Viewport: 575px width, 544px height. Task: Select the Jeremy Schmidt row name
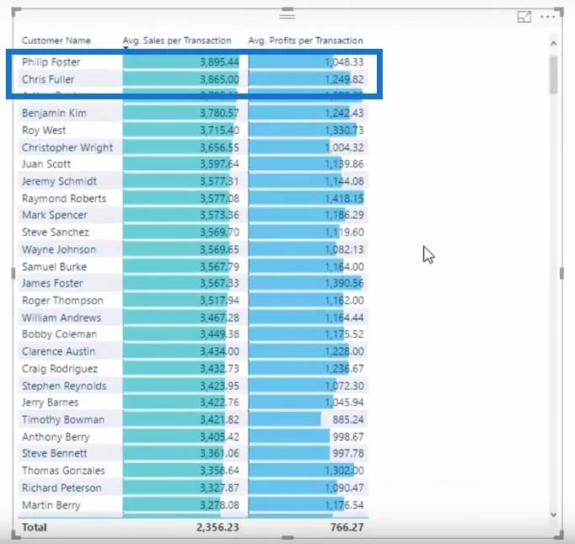(59, 181)
